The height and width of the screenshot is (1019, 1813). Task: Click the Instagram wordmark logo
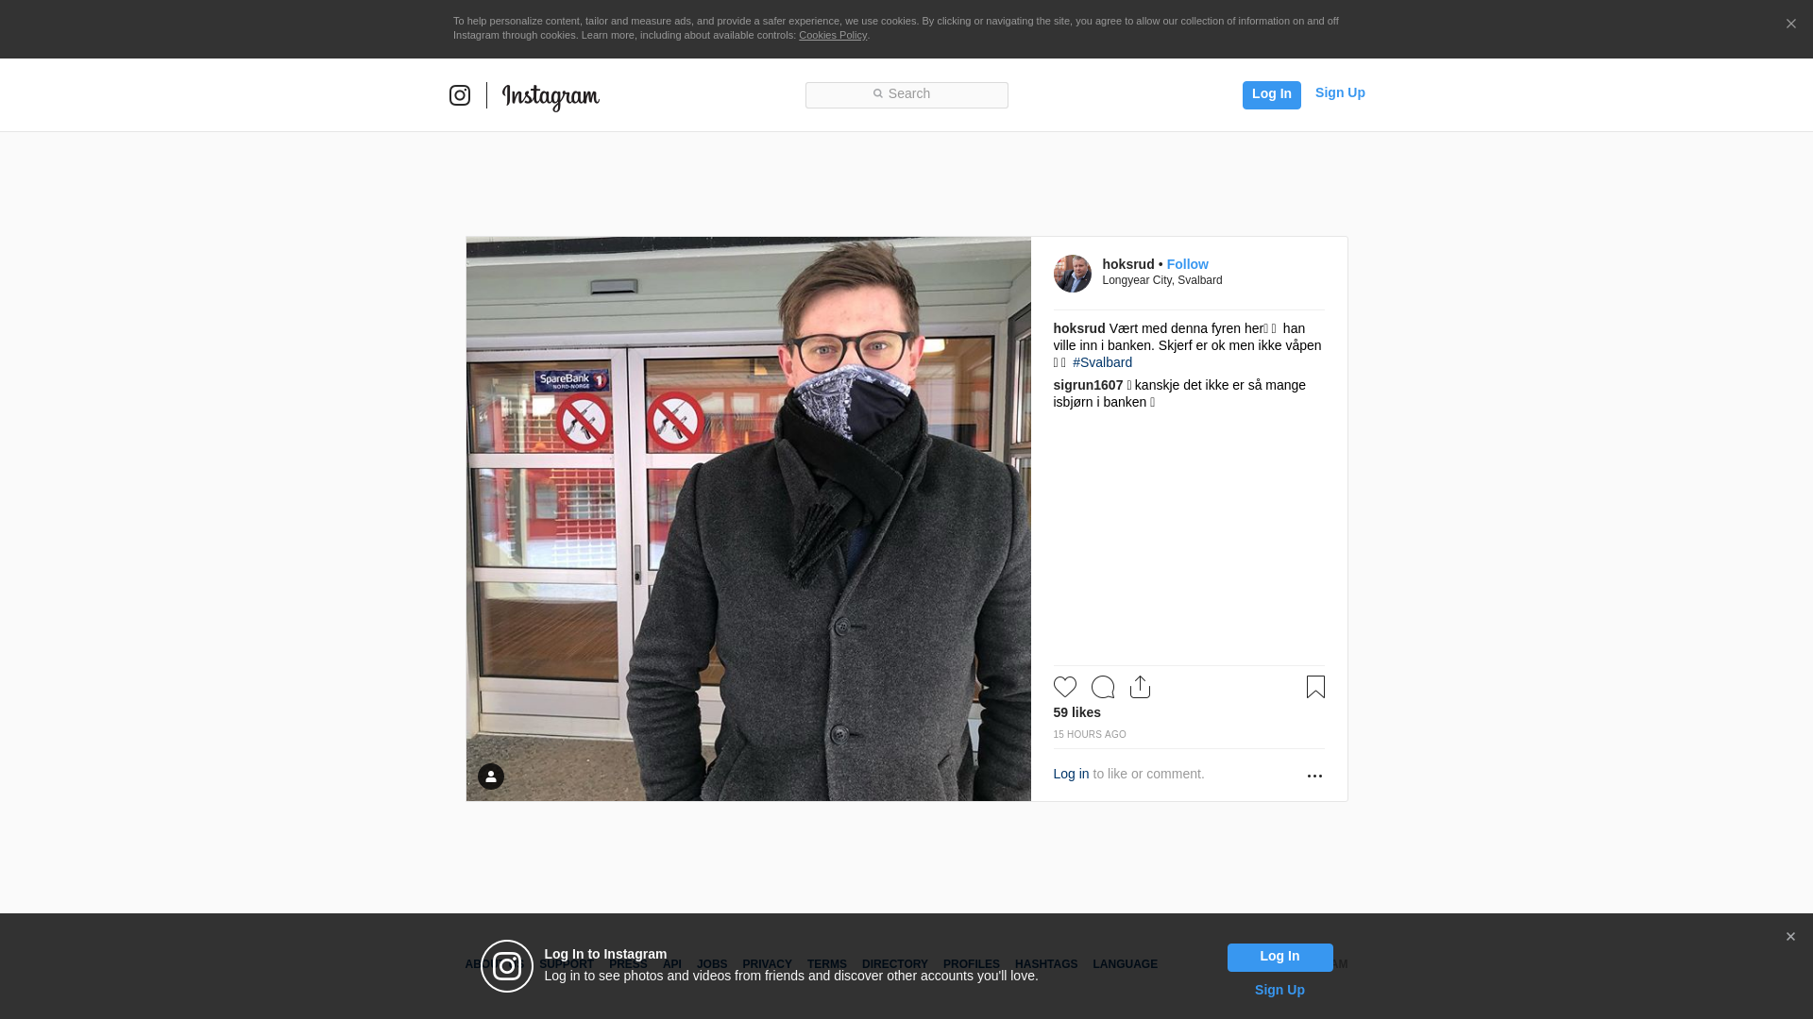click(x=551, y=96)
